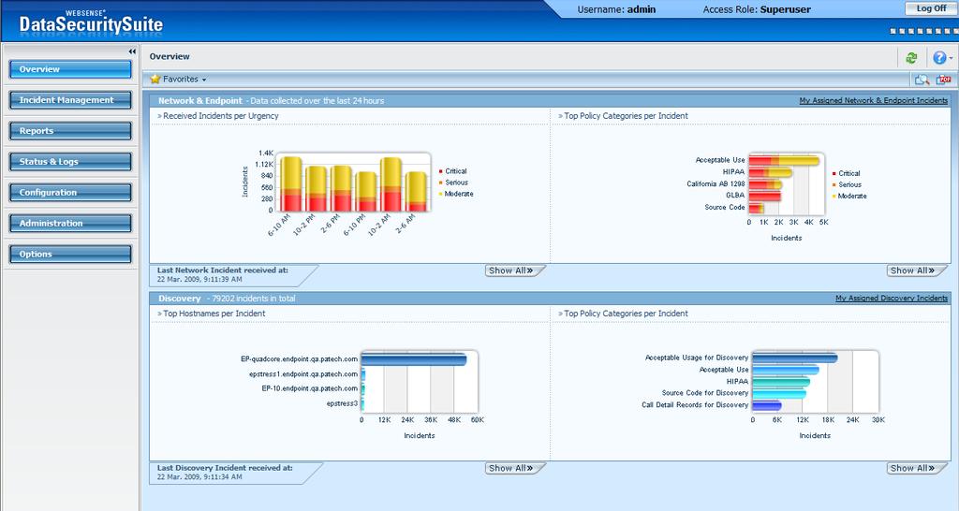Click the 2-6 AM urgency bar

click(x=416, y=191)
